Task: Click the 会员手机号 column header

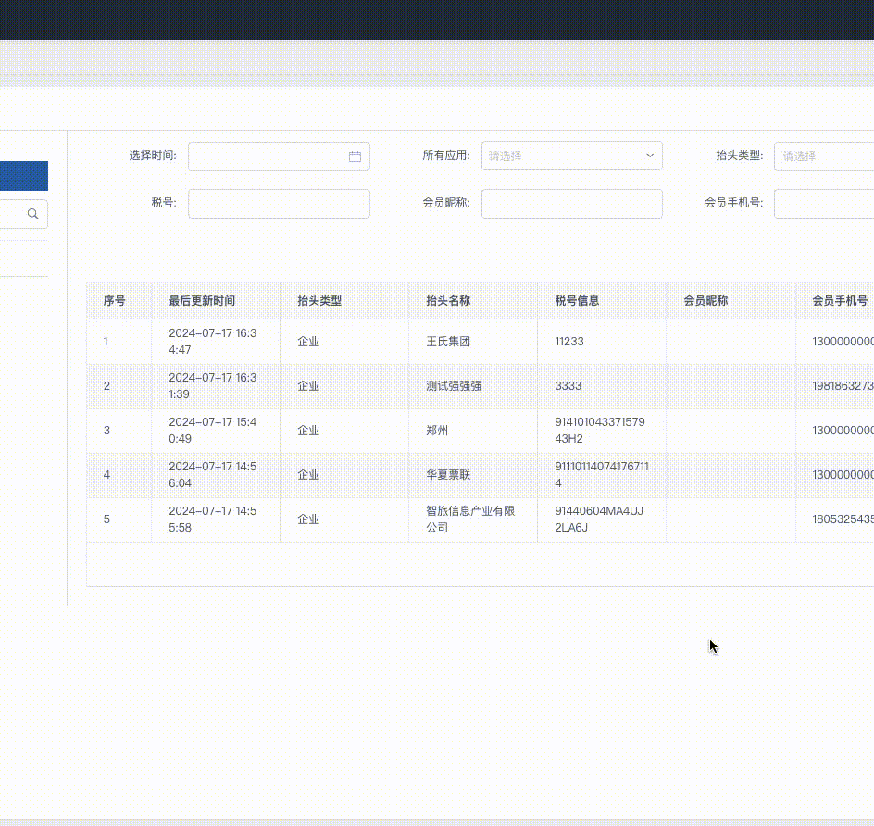Action: coord(840,301)
